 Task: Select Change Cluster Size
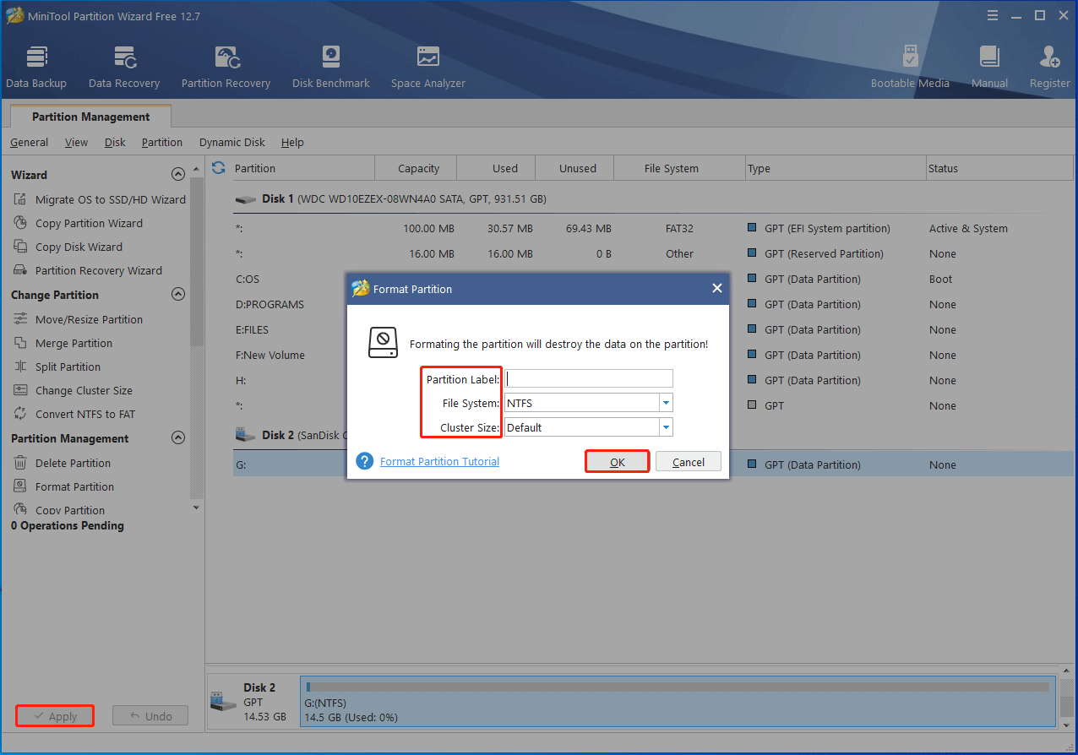coord(73,390)
